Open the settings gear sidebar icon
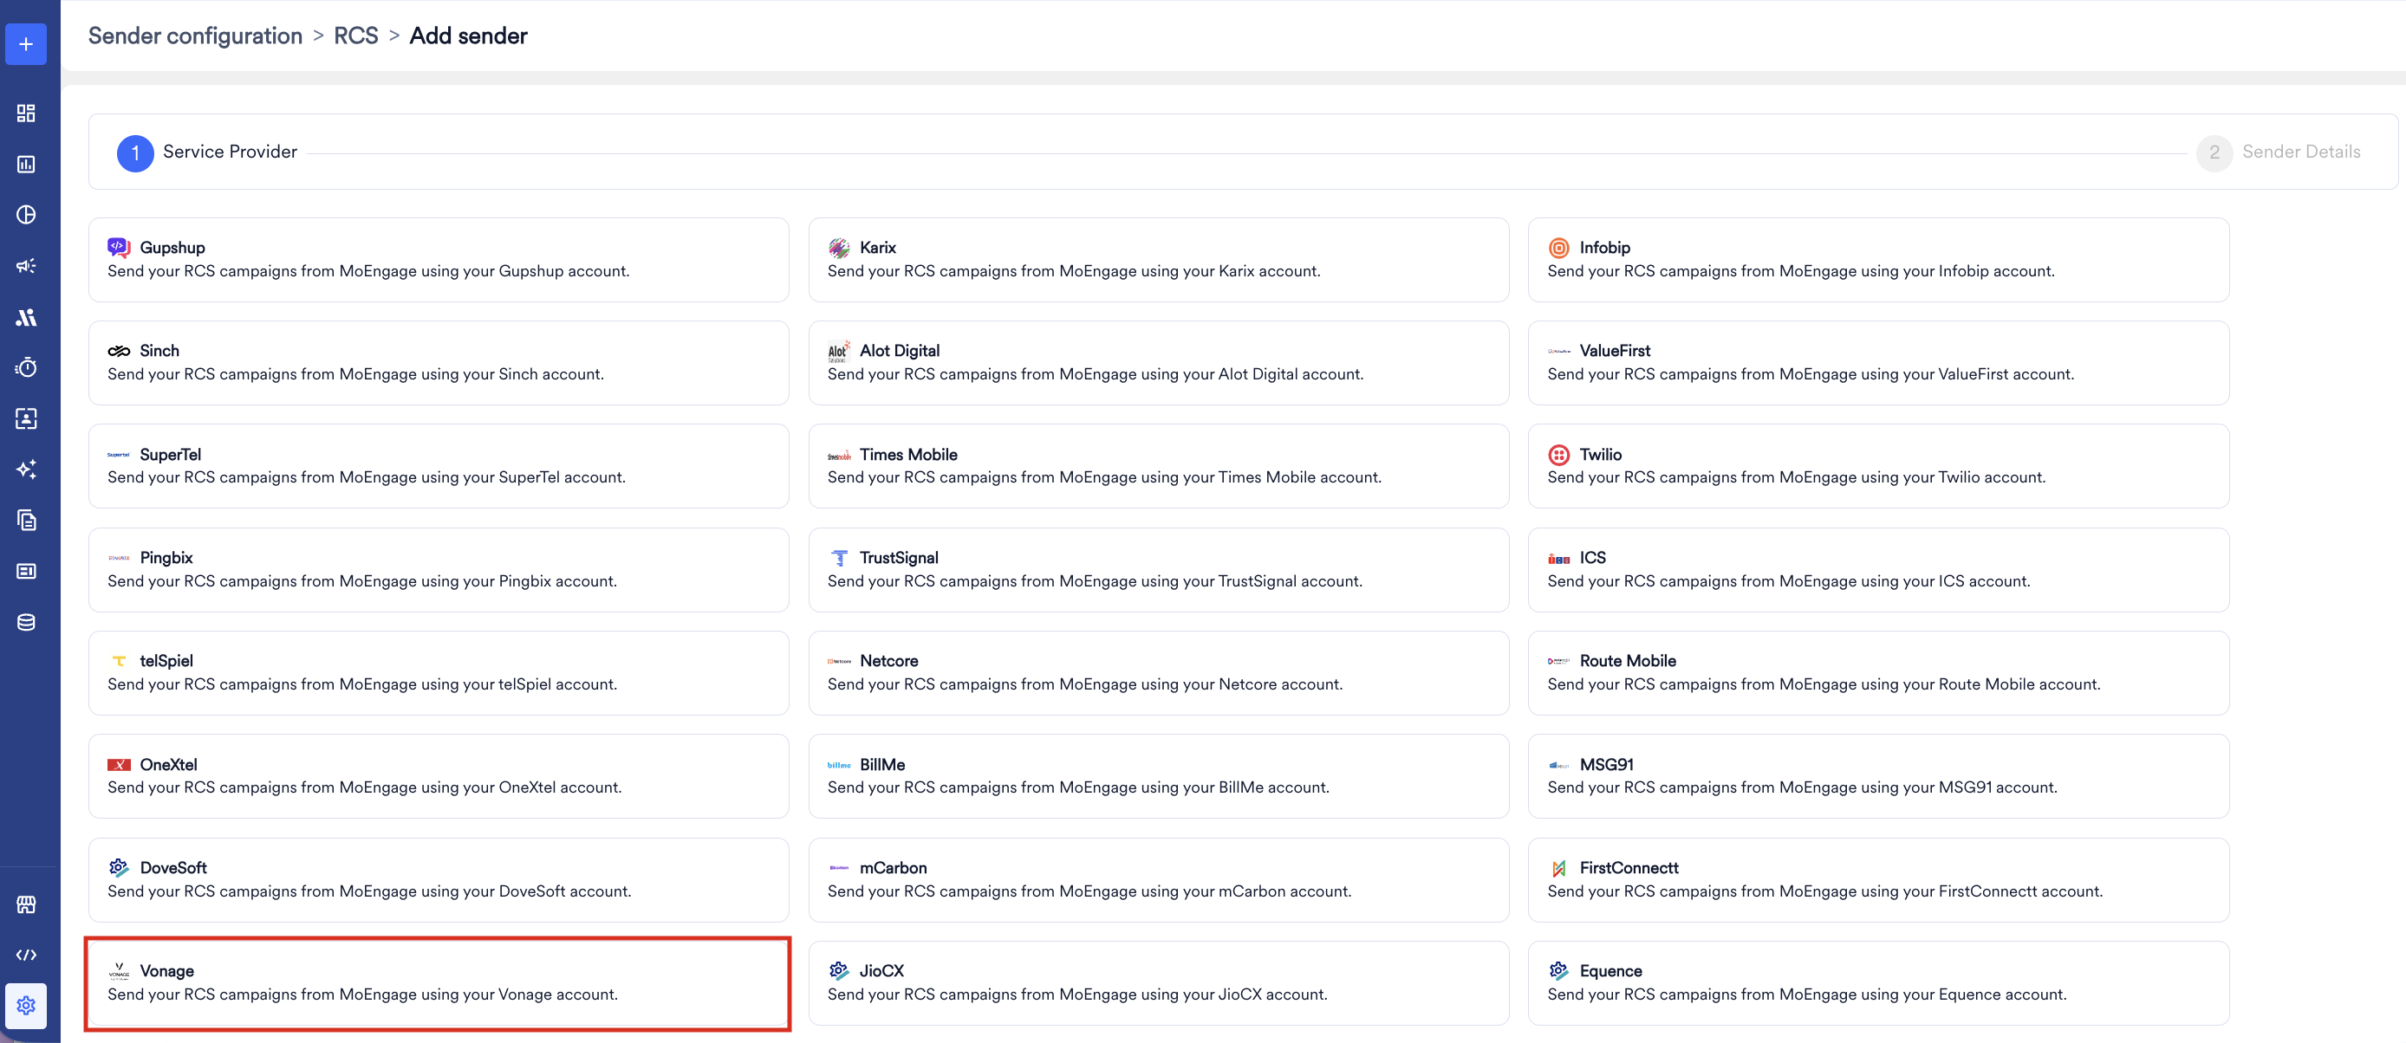The width and height of the screenshot is (2406, 1043). pos(26,1006)
